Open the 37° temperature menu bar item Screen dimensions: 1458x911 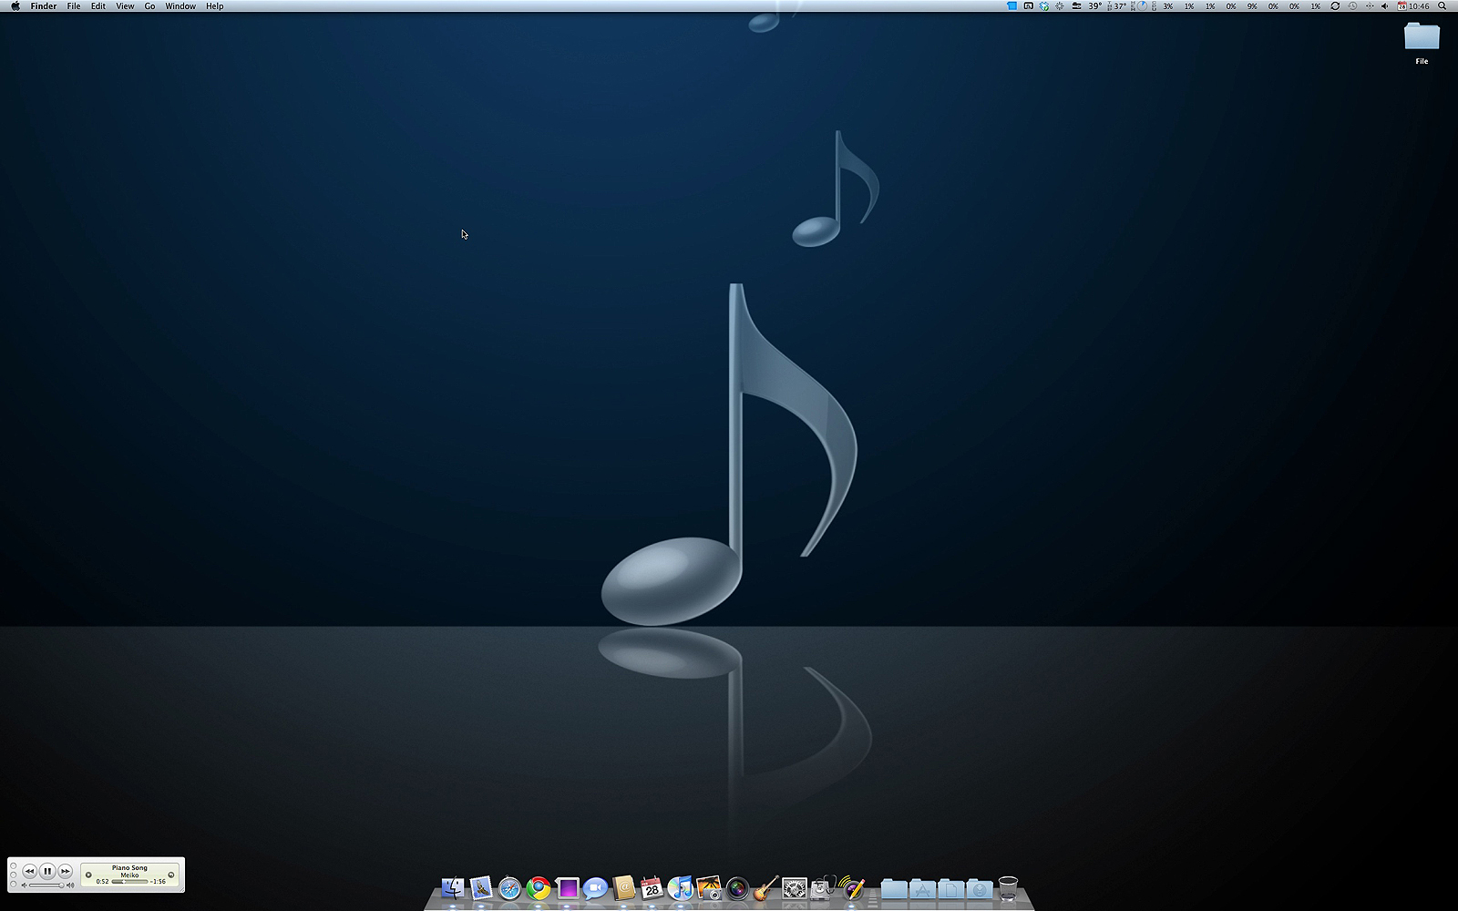point(1118,6)
